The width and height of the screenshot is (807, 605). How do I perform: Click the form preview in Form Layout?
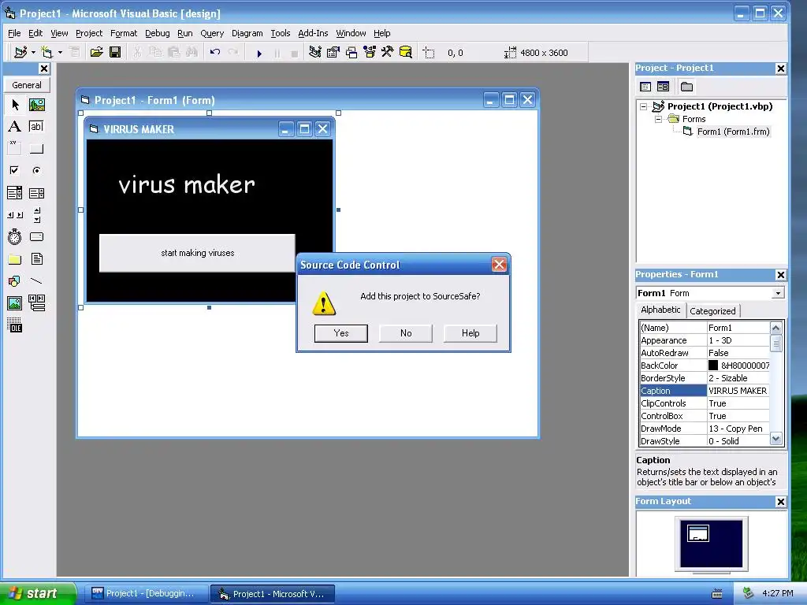point(698,533)
